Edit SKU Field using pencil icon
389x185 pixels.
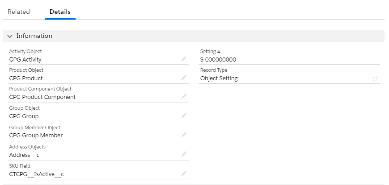coord(183,173)
